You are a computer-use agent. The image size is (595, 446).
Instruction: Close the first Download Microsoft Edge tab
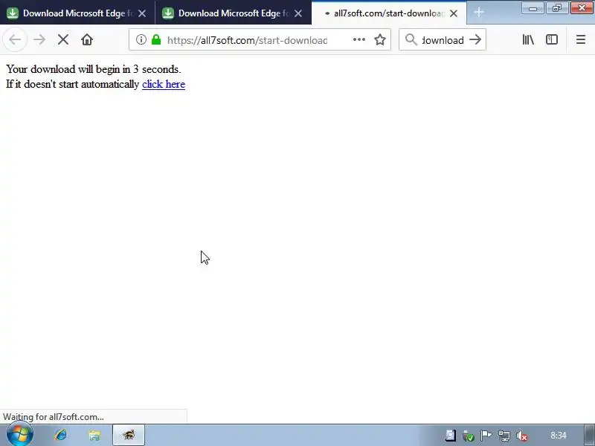(x=142, y=13)
